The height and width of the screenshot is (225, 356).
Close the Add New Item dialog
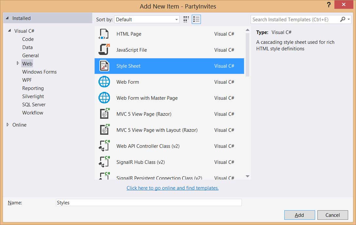tap(344, 5)
